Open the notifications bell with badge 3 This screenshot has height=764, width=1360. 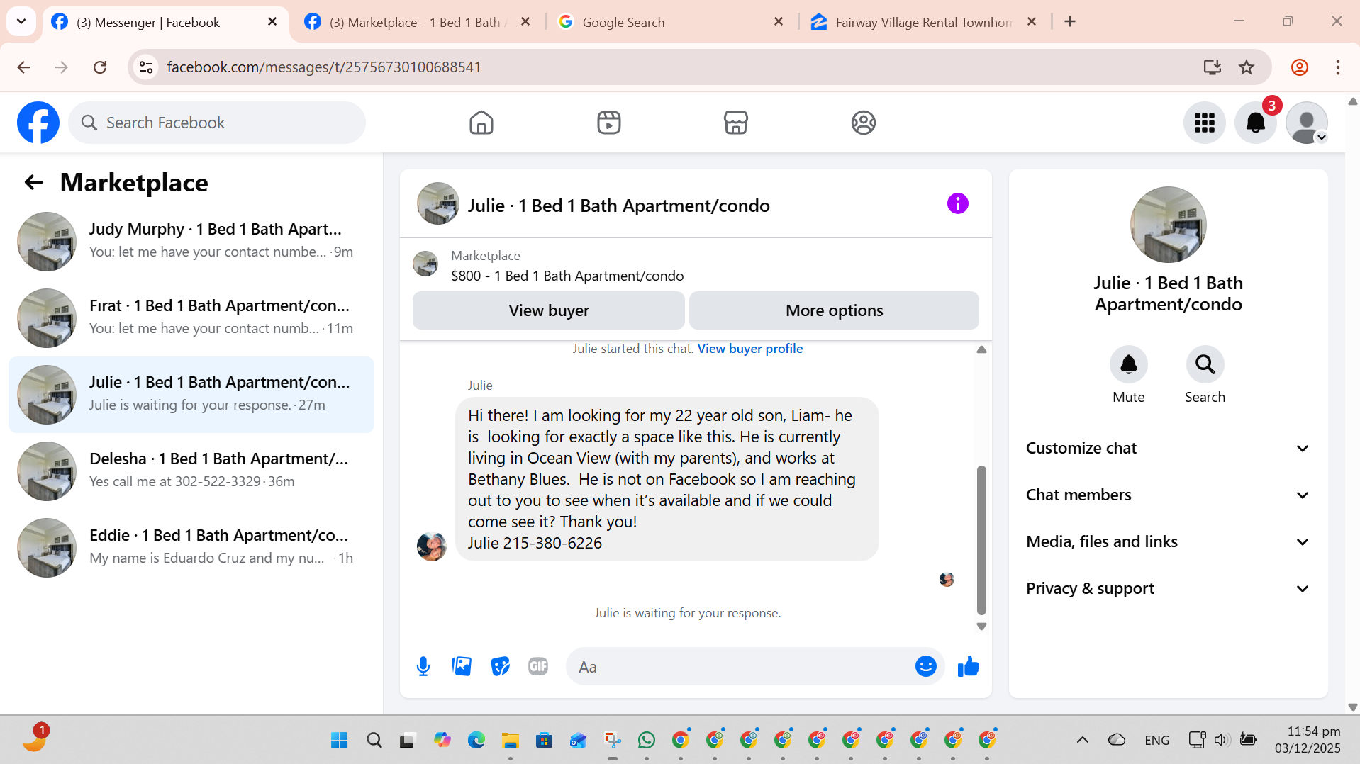(1256, 123)
